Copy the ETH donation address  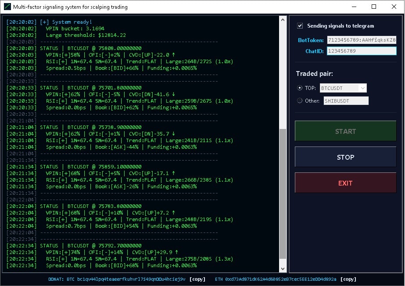pos(348,279)
